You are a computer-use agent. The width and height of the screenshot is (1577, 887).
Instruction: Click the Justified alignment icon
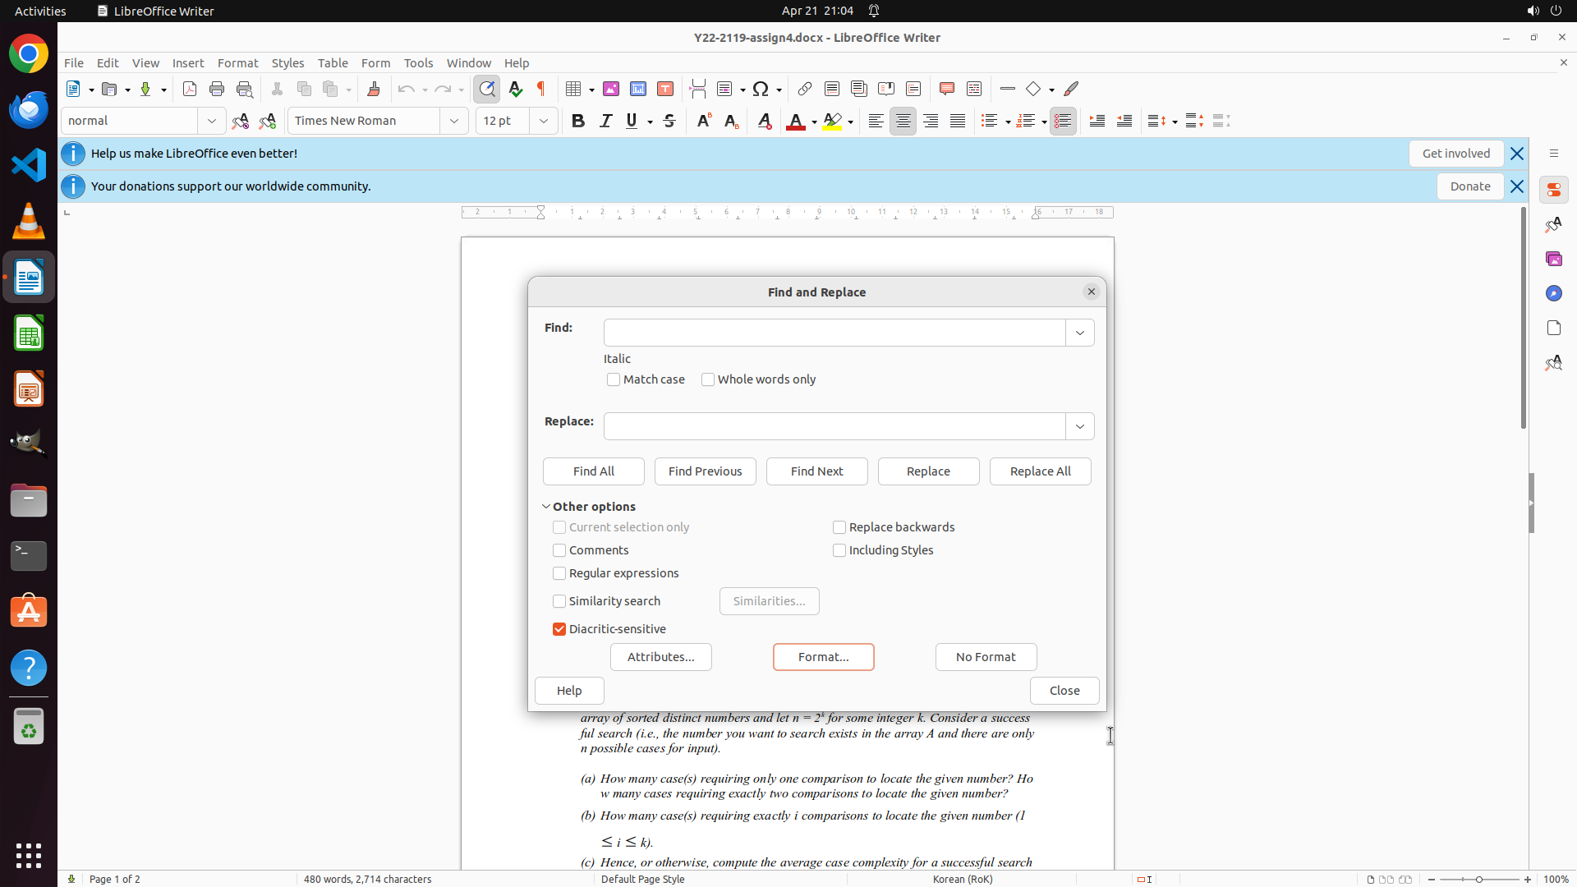point(958,121)
